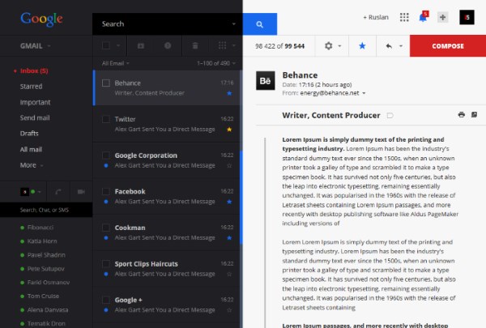
Task: Click the archive icon in mail toolbar
Action: (141, 46)
